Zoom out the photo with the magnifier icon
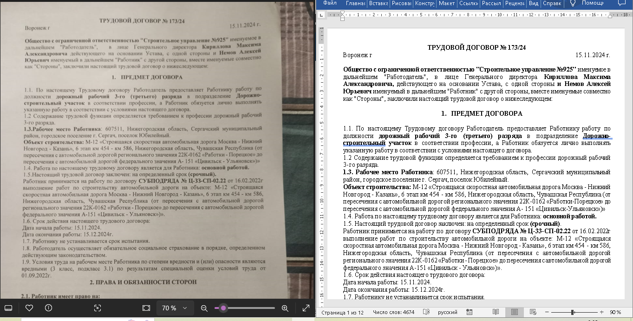The width and height of the screenshot is (633, 321). click(204, 308)
